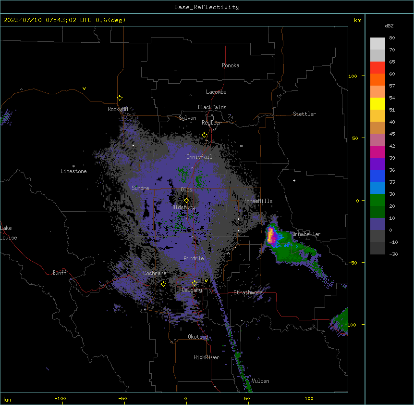414x405 pixels.
Task: Click the -30 value on the dBZ scale
Action: tap(393, 254)
